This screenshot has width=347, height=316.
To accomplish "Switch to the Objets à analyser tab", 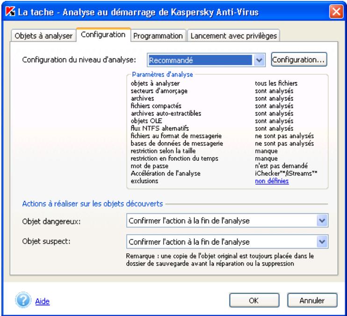I will point(43,36).
